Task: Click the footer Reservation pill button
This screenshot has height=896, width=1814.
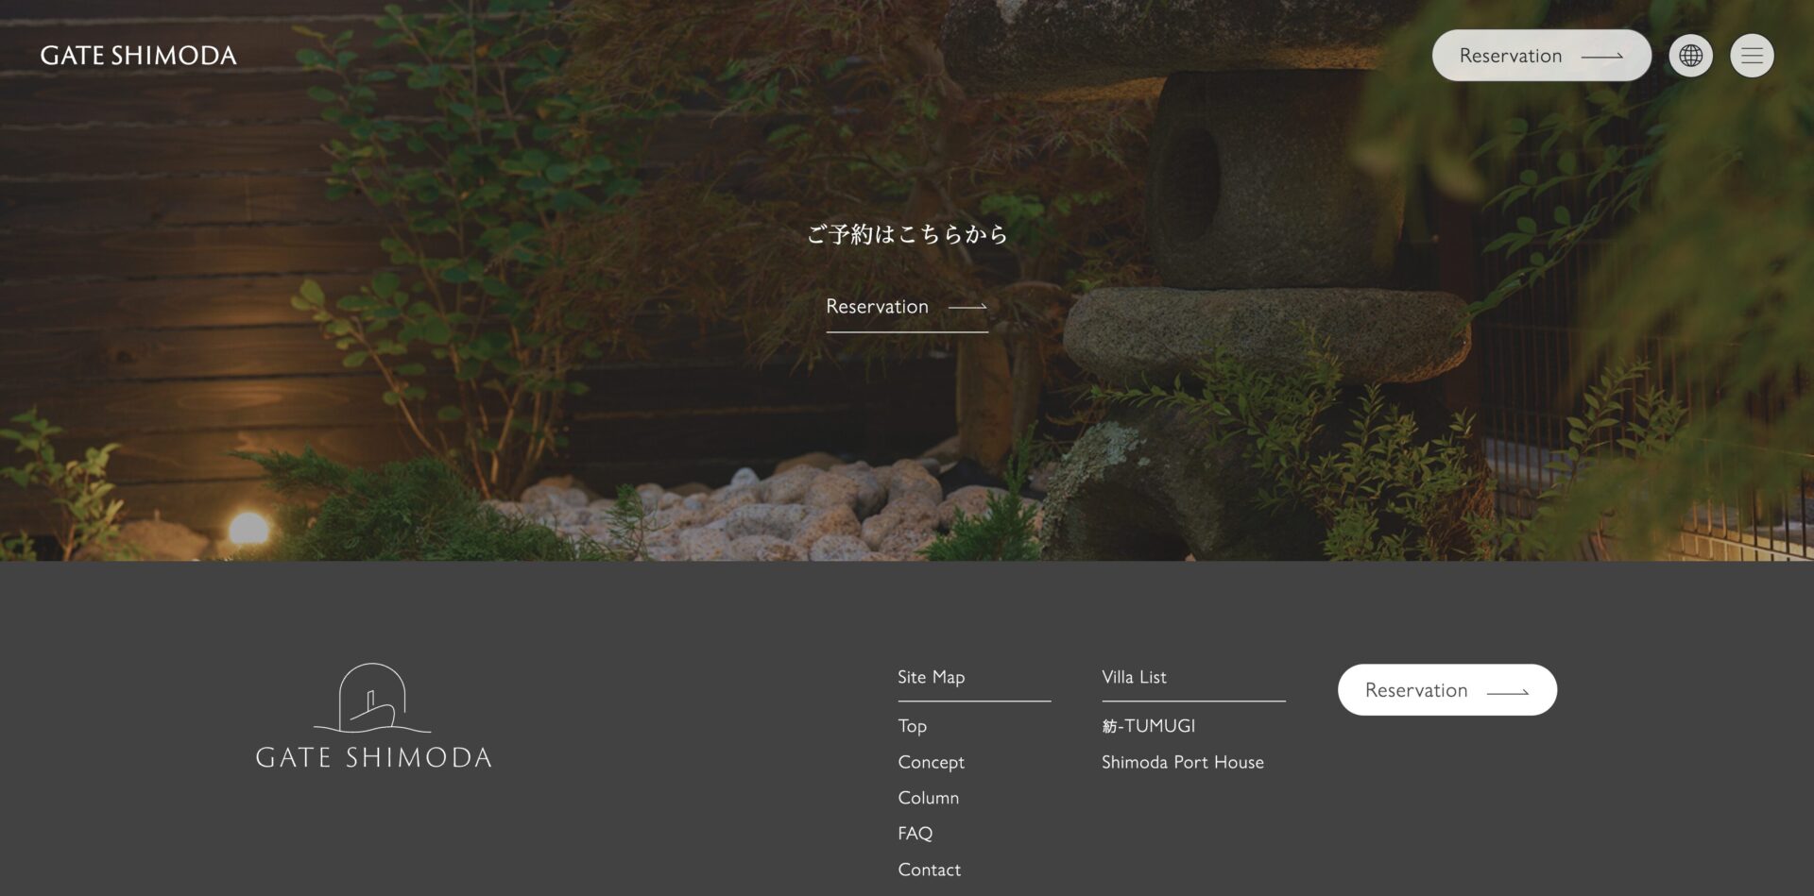Action: pyautogui.click(x=1446, y=690)
